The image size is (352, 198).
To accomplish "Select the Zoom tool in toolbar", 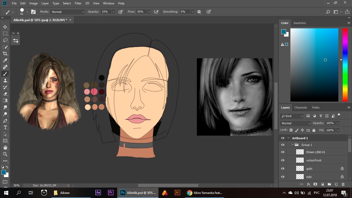I will click(x=5, y=154).
